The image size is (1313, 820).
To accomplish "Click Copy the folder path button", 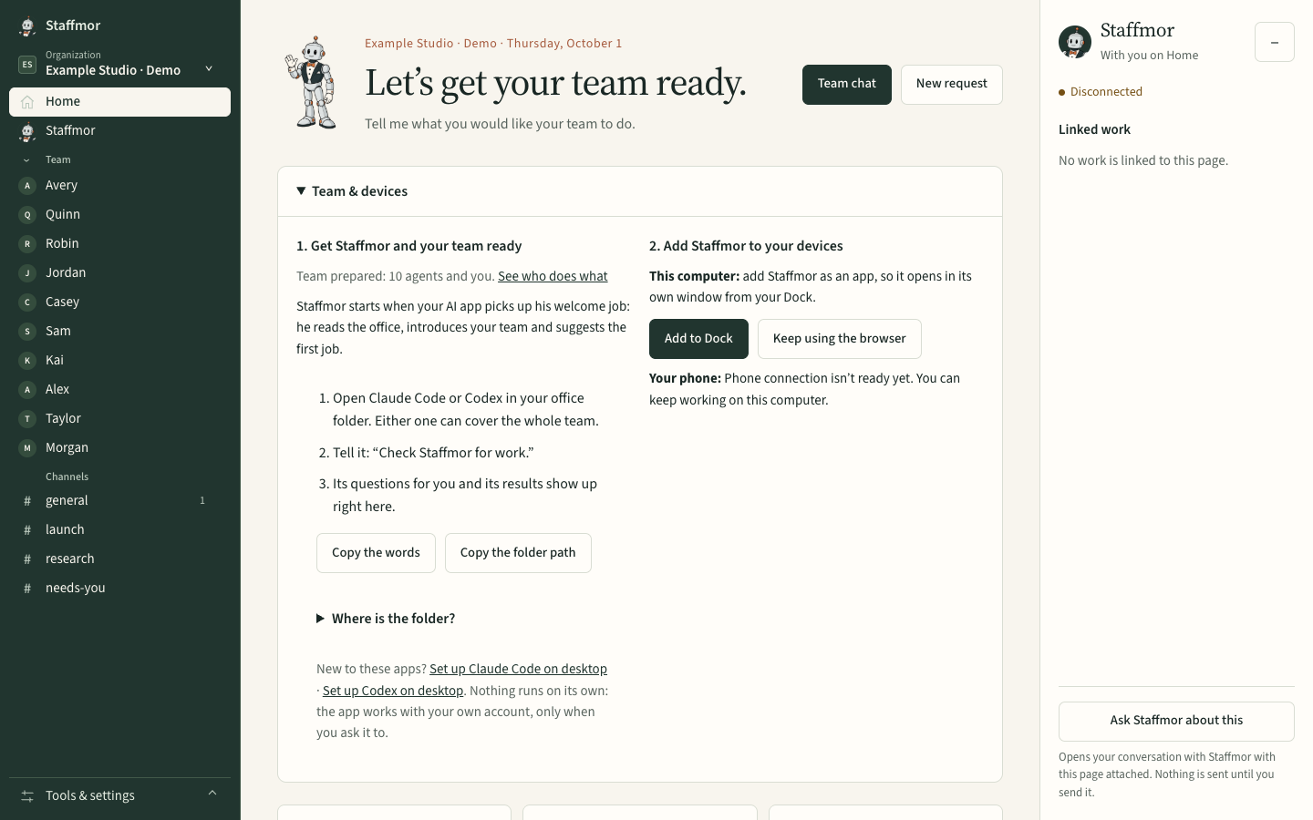I will click(518, 553).
